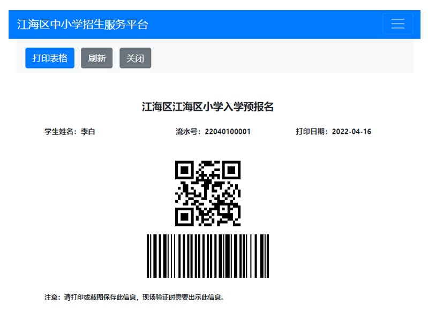The width and height of the screenshot is (428, 320).
Task: Click the 江海区中小学招生服务平台 site title
Action: (x=82, y=24)
